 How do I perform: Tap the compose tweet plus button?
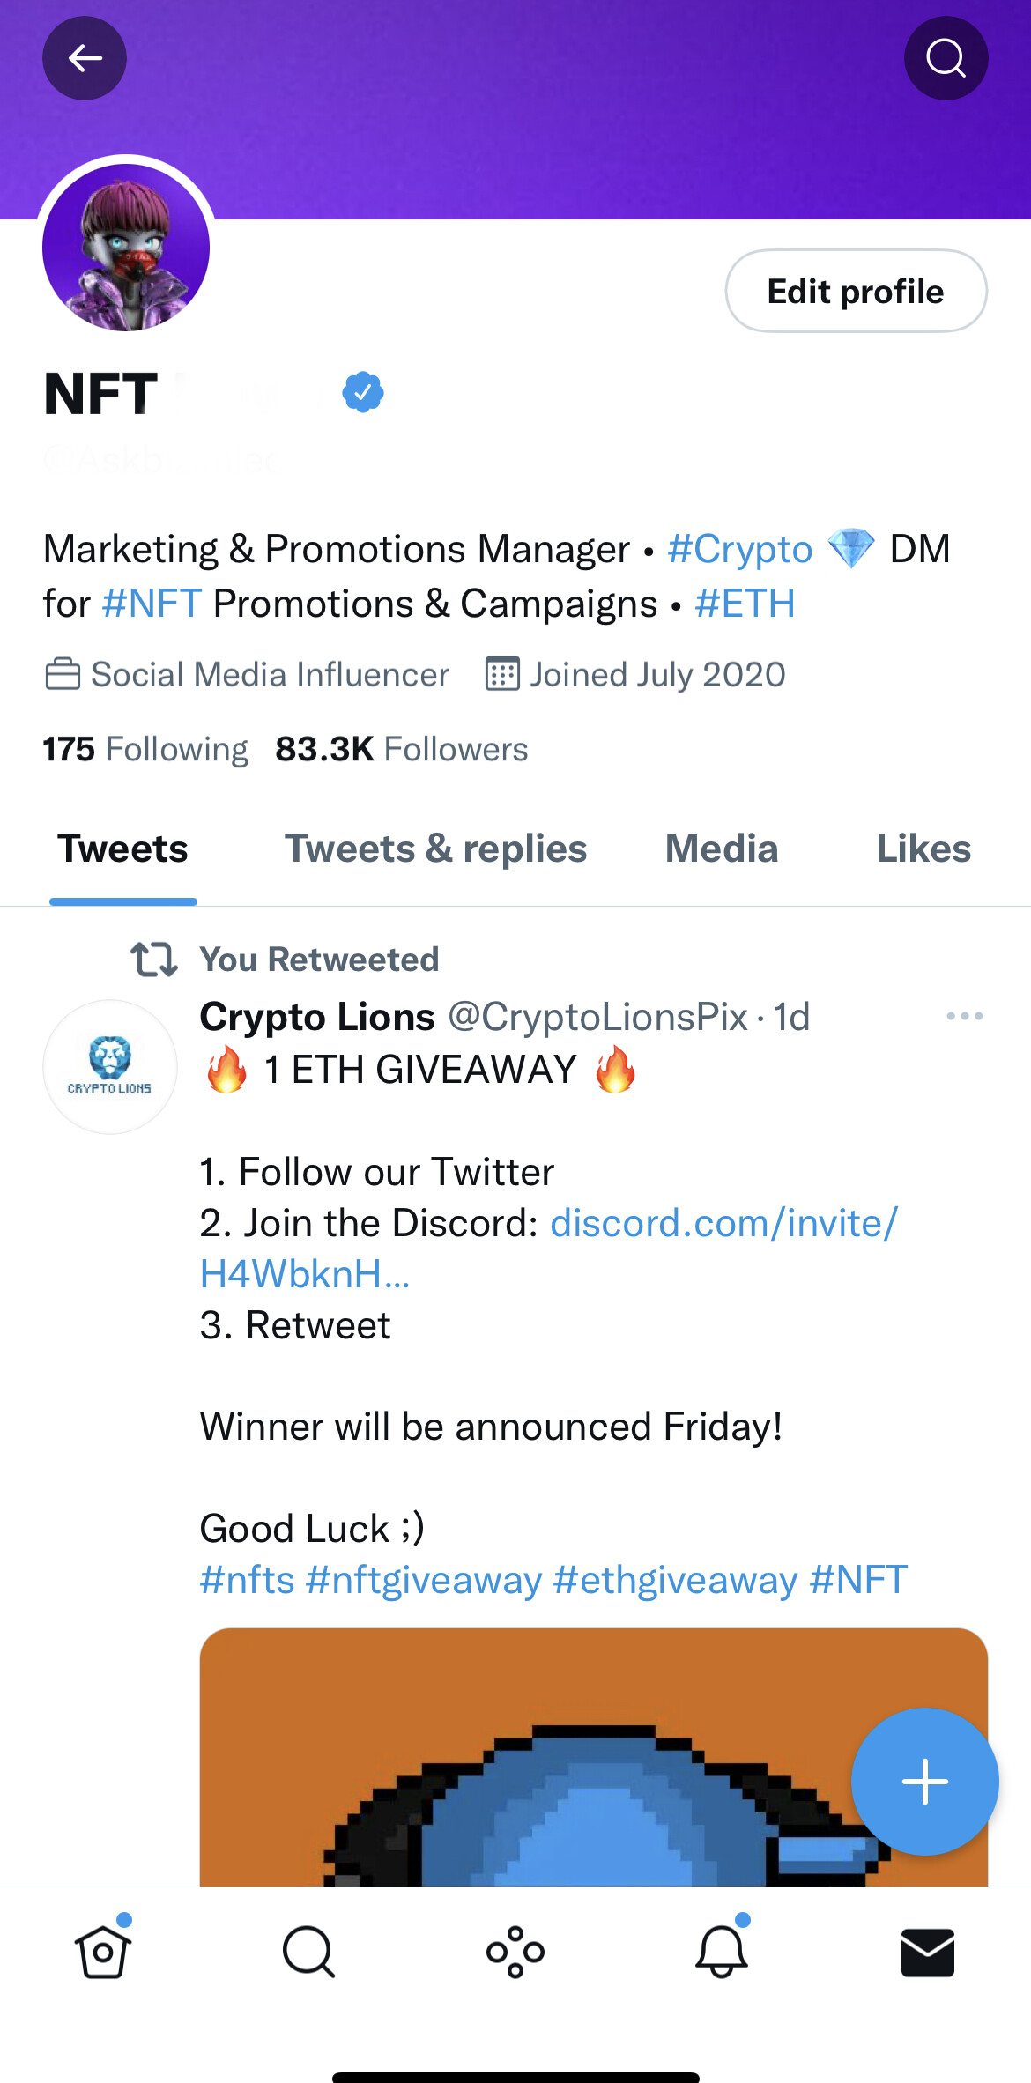(x=923, y=1781)
